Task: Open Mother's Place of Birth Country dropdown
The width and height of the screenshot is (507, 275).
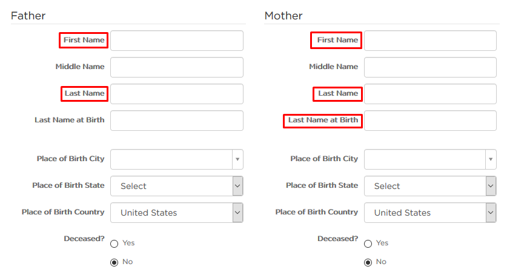Action: pos(430,213)
